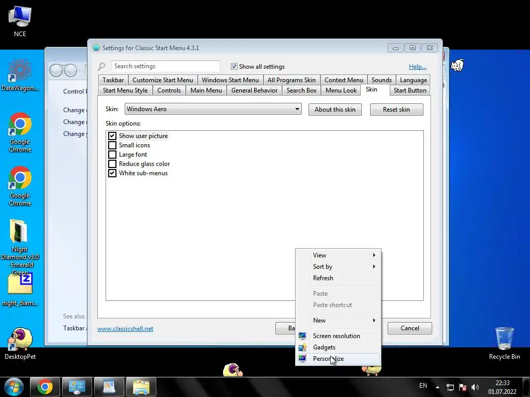The image size is (530, 397).
Task: Switch to the Taskbar tab
Action: (113, 80)
